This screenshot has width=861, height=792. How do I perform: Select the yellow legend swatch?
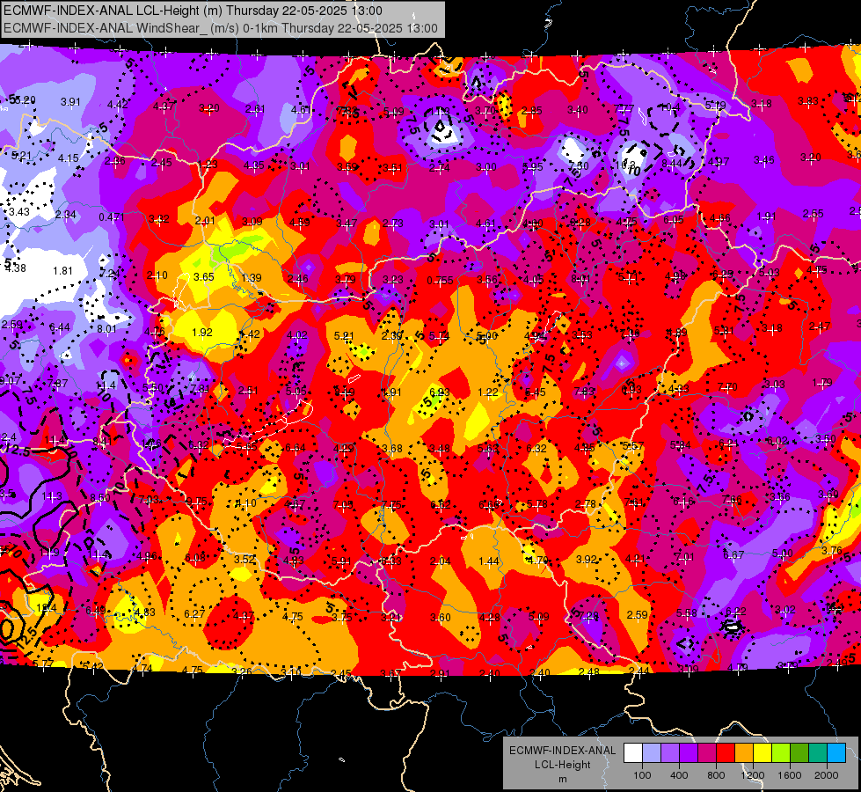click(x=762, y=753)
